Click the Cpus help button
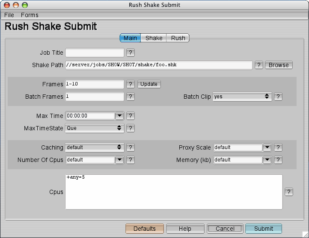Viewport: 309px width, 238px height. (289, 192)
